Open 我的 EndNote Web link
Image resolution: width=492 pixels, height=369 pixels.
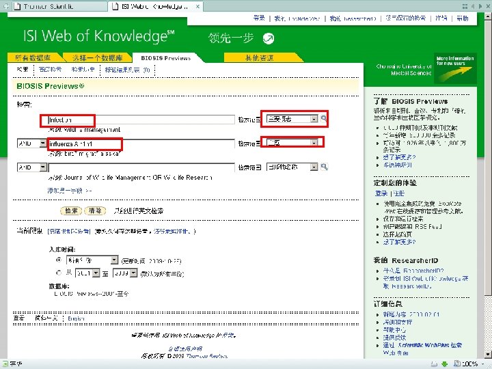tap(297, 18)
